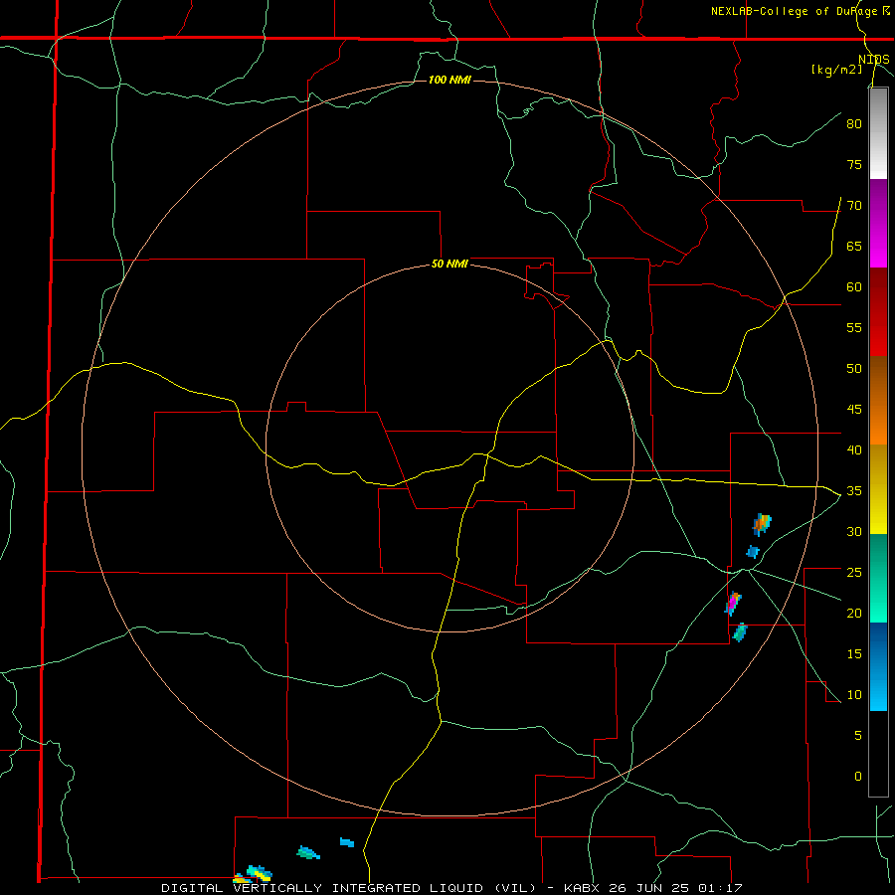Viewport: 895px width, 895px height.
Task: Click the 50 NMI range ring label
Action: click(x=449, y=264)
